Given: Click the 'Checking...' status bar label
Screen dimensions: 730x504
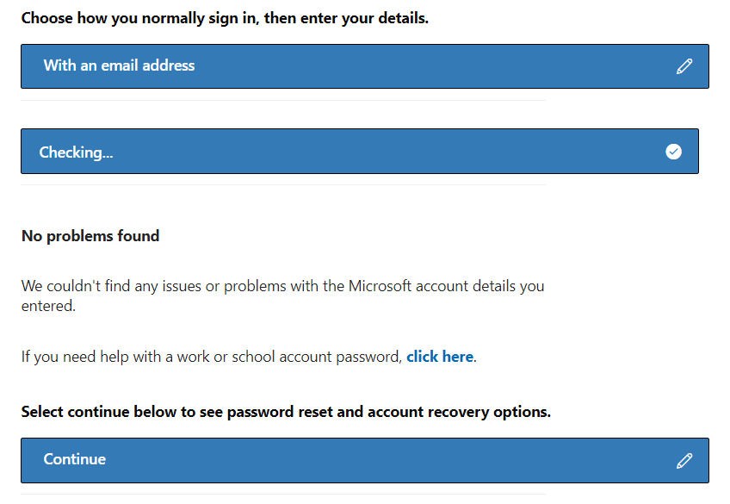Looking at the screenshot, I should click(x=76, y=152).
